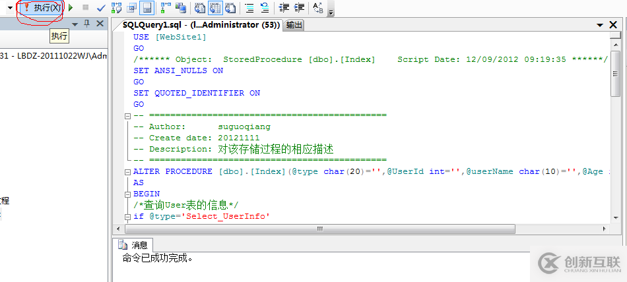This screenshot has height=282, width=627.
Task: Click the /*查询User表的信息*/ comment
Action: 186,206
